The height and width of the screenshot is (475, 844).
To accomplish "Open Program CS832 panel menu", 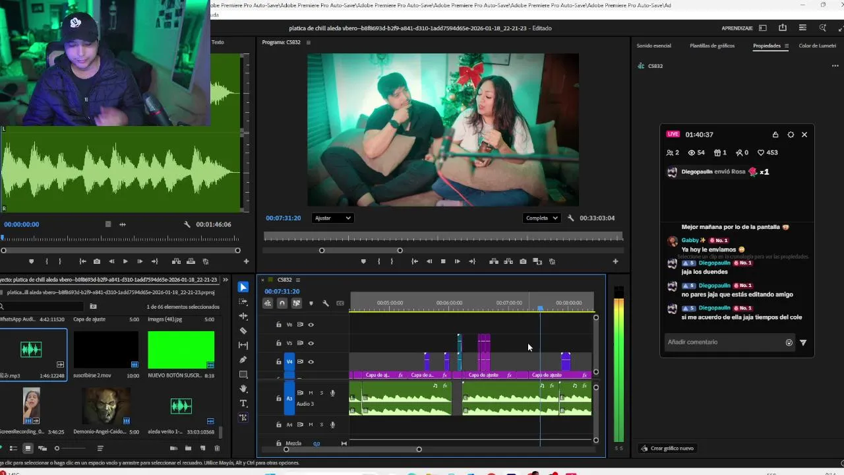I will click(309, 42).
